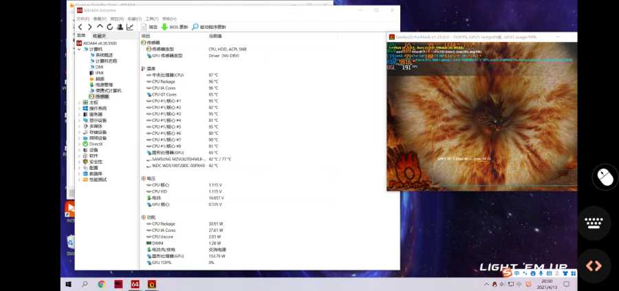The height and width of the screenshot is (291, 619).
Task: Go back with the left arrow toolbar icon
Action: pyautogui.click(x=80, y=27)
